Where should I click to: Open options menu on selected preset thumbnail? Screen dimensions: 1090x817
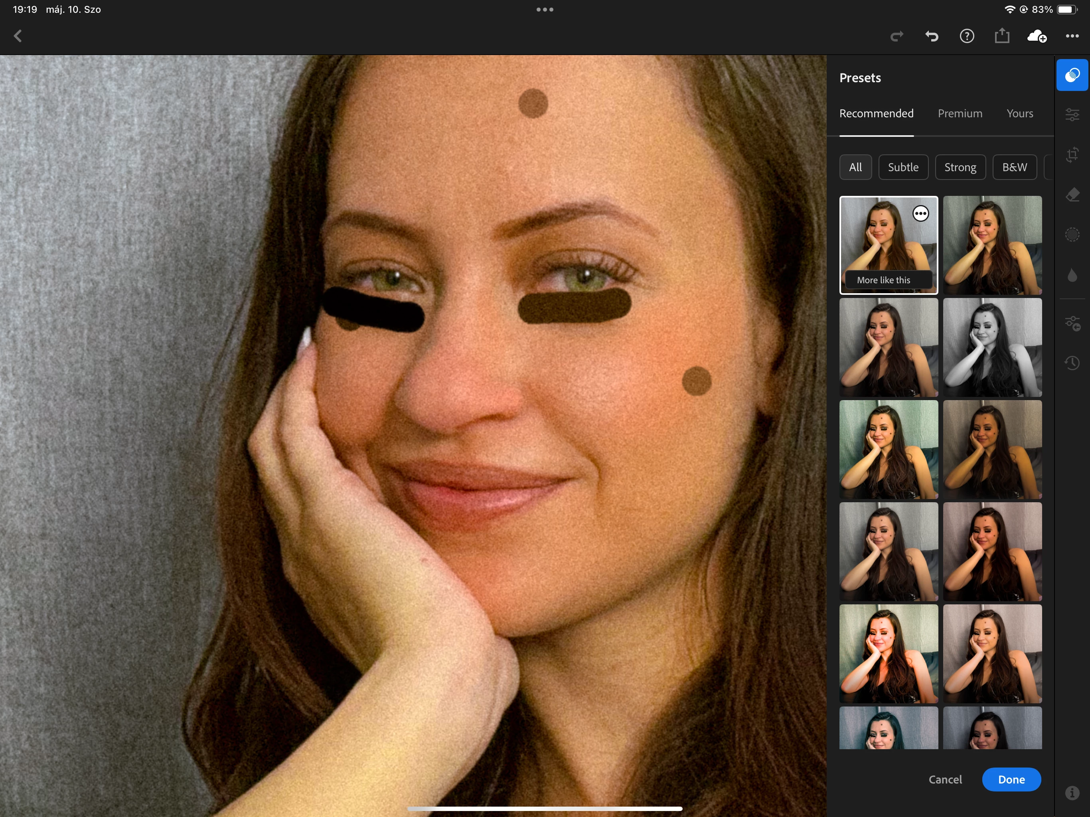pos(920,214)
